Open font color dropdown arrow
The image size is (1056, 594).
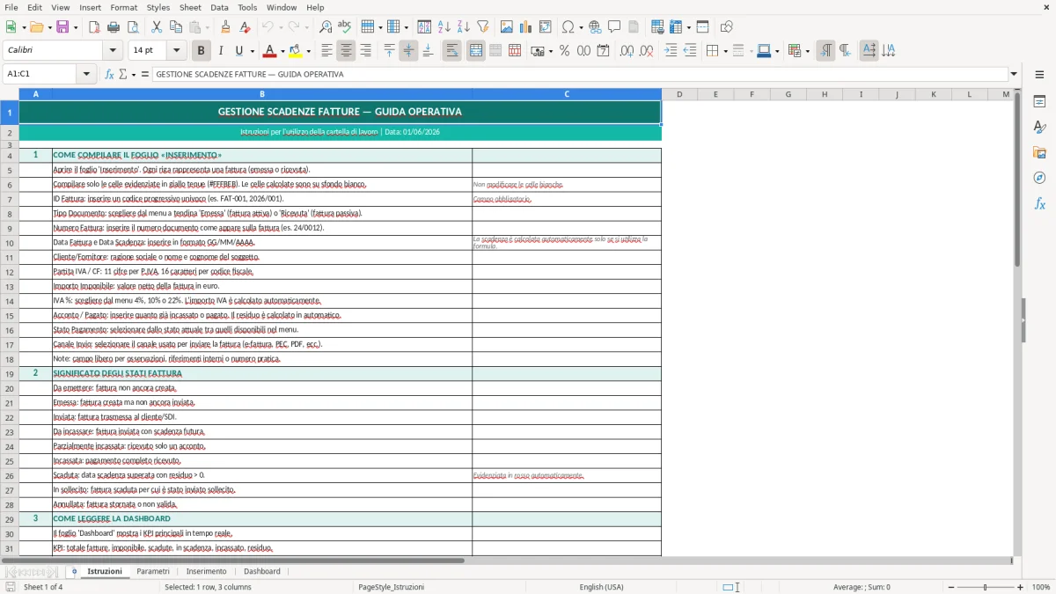pyautogui.click(x=282, y=51)
